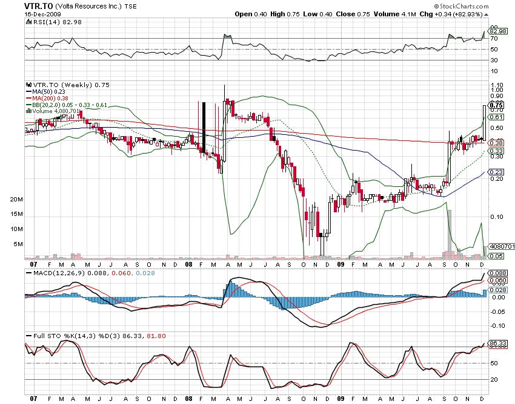This screenshot has width=515, height=404.
Task: Click the "5M" volume axis label
Action: tap(18, 244)
